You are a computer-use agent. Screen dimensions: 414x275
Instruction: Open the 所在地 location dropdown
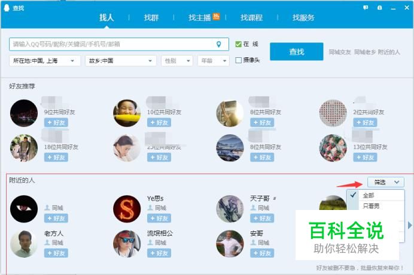click(x=45, y=61)
